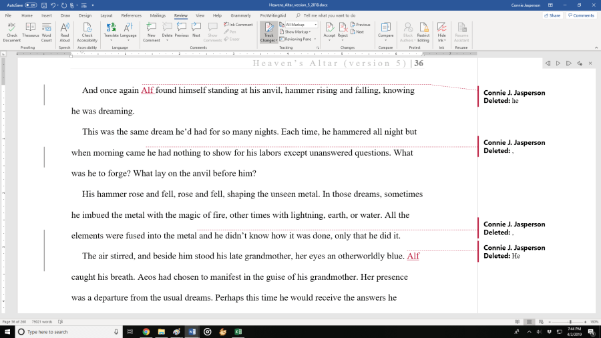Screen dimensions: 601x338
Task: Expand the Compare dropdown
Action: click(x=385, y=31)
